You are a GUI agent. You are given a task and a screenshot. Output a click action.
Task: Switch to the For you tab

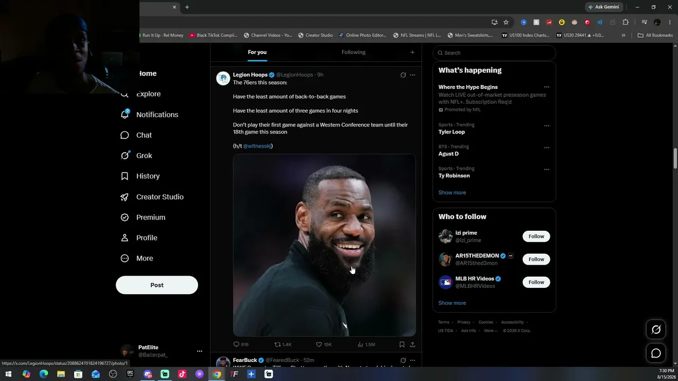point(257,52)
